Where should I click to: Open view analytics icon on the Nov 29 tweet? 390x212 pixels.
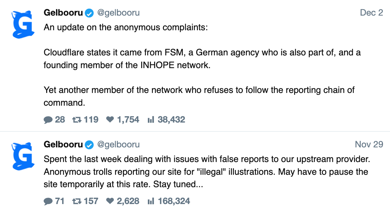[x=151, y=201]
